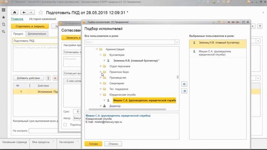This screenshot has height=150, width=267.
Task: Collapse the Бухгалтерия folder
Action: click(x=101, y=55)
